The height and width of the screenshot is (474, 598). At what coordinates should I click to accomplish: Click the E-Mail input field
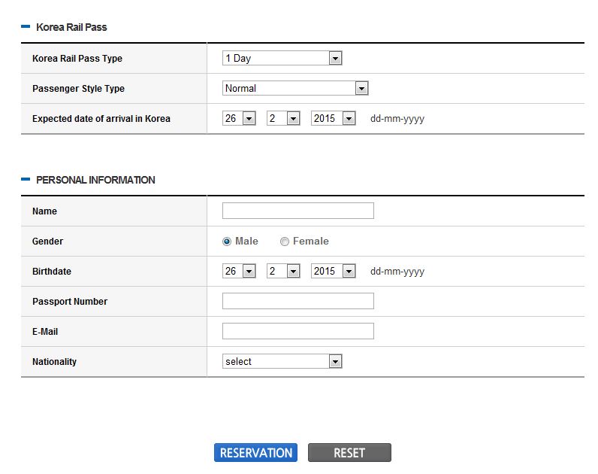pyautogui.click(x=297, y=331)
